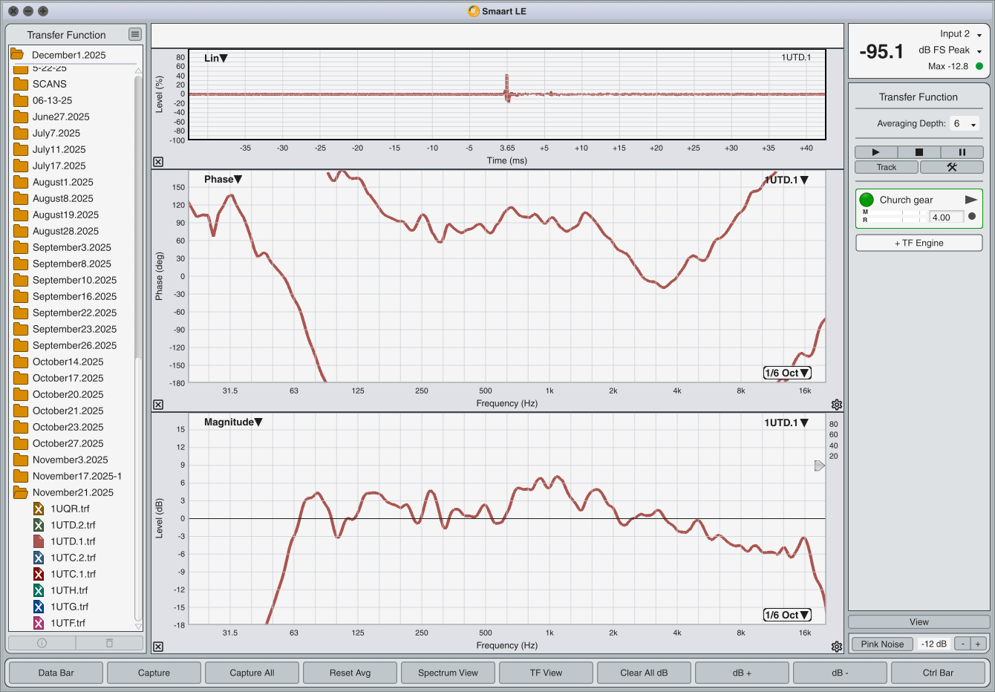Click the Capture All button

coord(252,673)
